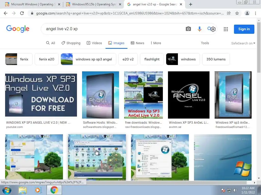This screenshot has width=261, height=195.
Task: Open Windows Explorer from the taskbar
Action: [22, 190]
